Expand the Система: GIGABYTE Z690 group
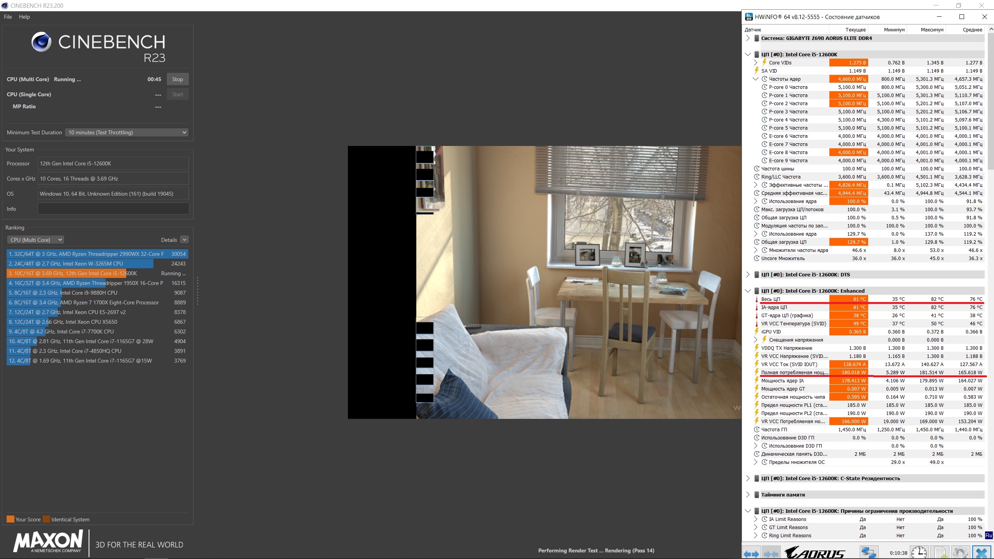 click(x=748, y=38)
